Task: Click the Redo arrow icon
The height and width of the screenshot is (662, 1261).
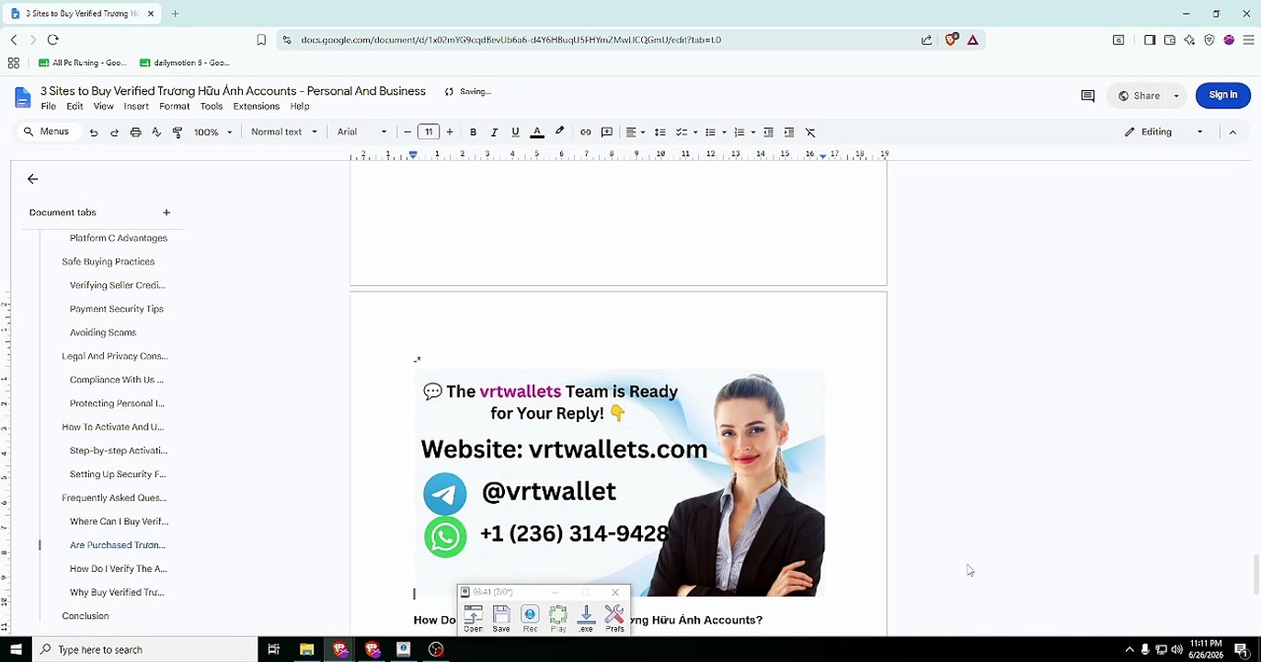Action: click(114, 132)
